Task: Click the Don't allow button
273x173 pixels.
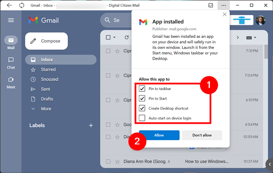Action: tap(202, 135)
